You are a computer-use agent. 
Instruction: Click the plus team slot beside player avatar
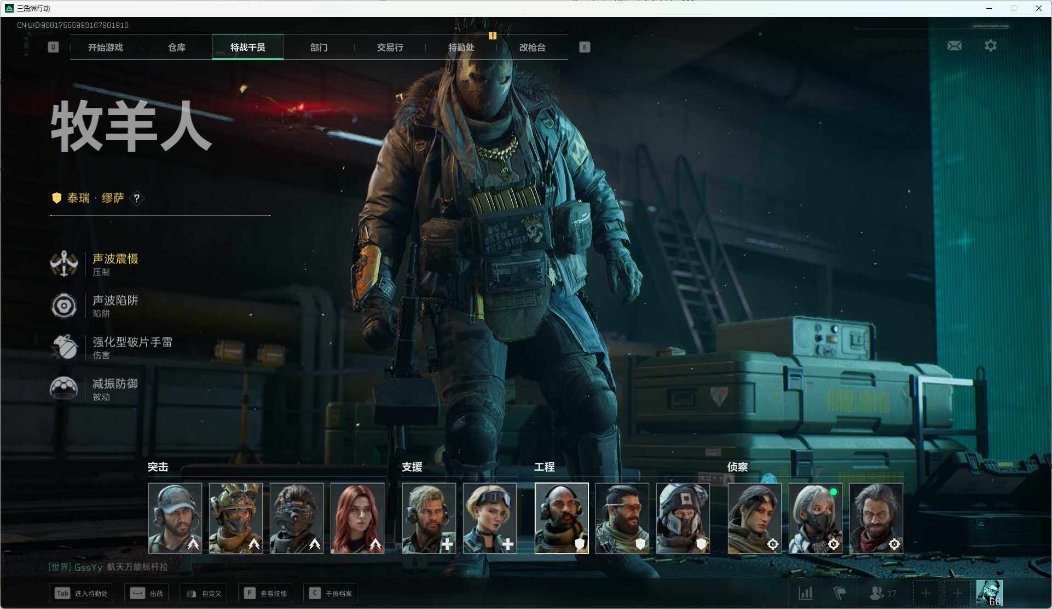[957, 593]
